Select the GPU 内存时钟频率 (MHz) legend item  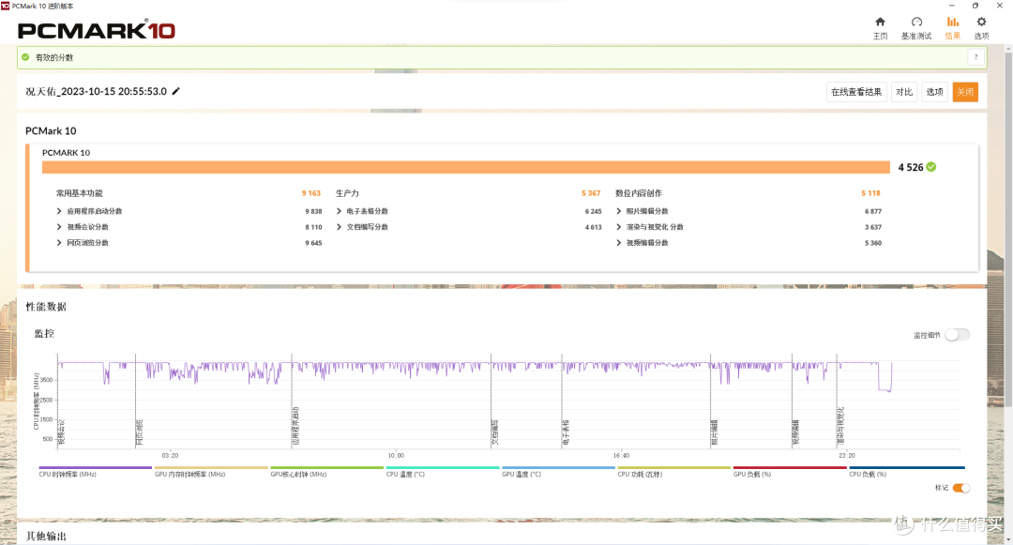(x=211, y=472)
